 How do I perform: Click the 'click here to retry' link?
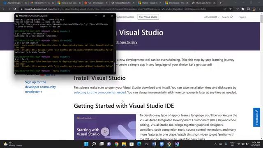[x=127, y=42]
